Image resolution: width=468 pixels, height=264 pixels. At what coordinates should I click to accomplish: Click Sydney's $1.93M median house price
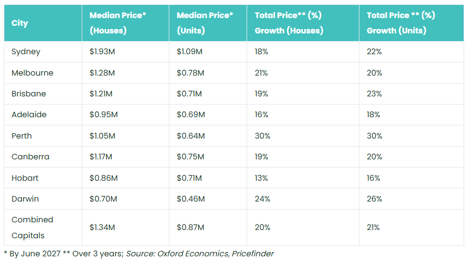(102, 52)
